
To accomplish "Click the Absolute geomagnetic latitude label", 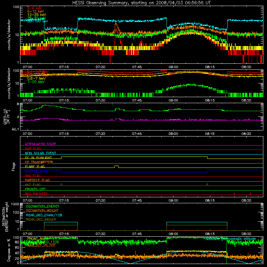I will pos(231,239).
